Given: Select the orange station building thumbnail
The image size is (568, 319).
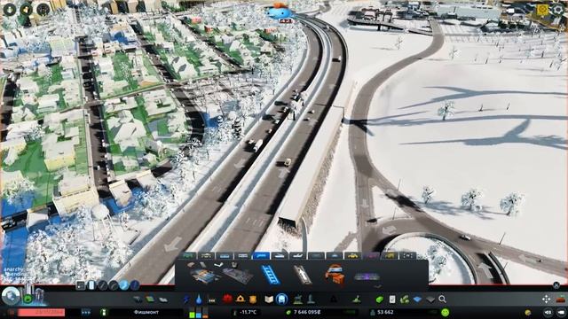Looking at the screenshot, I should [x=334, y=275].
